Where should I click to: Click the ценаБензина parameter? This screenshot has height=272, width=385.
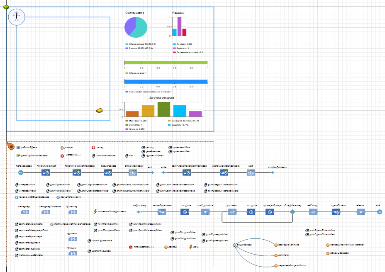click(x=143, y=151)
